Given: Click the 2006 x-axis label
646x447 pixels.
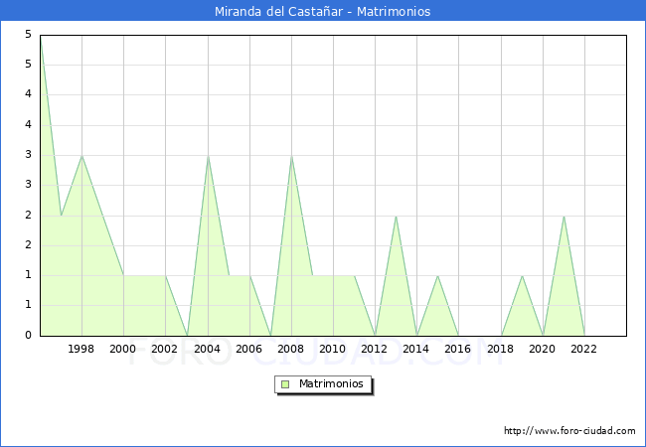Looking at the screenshot, I should (248, 349).
